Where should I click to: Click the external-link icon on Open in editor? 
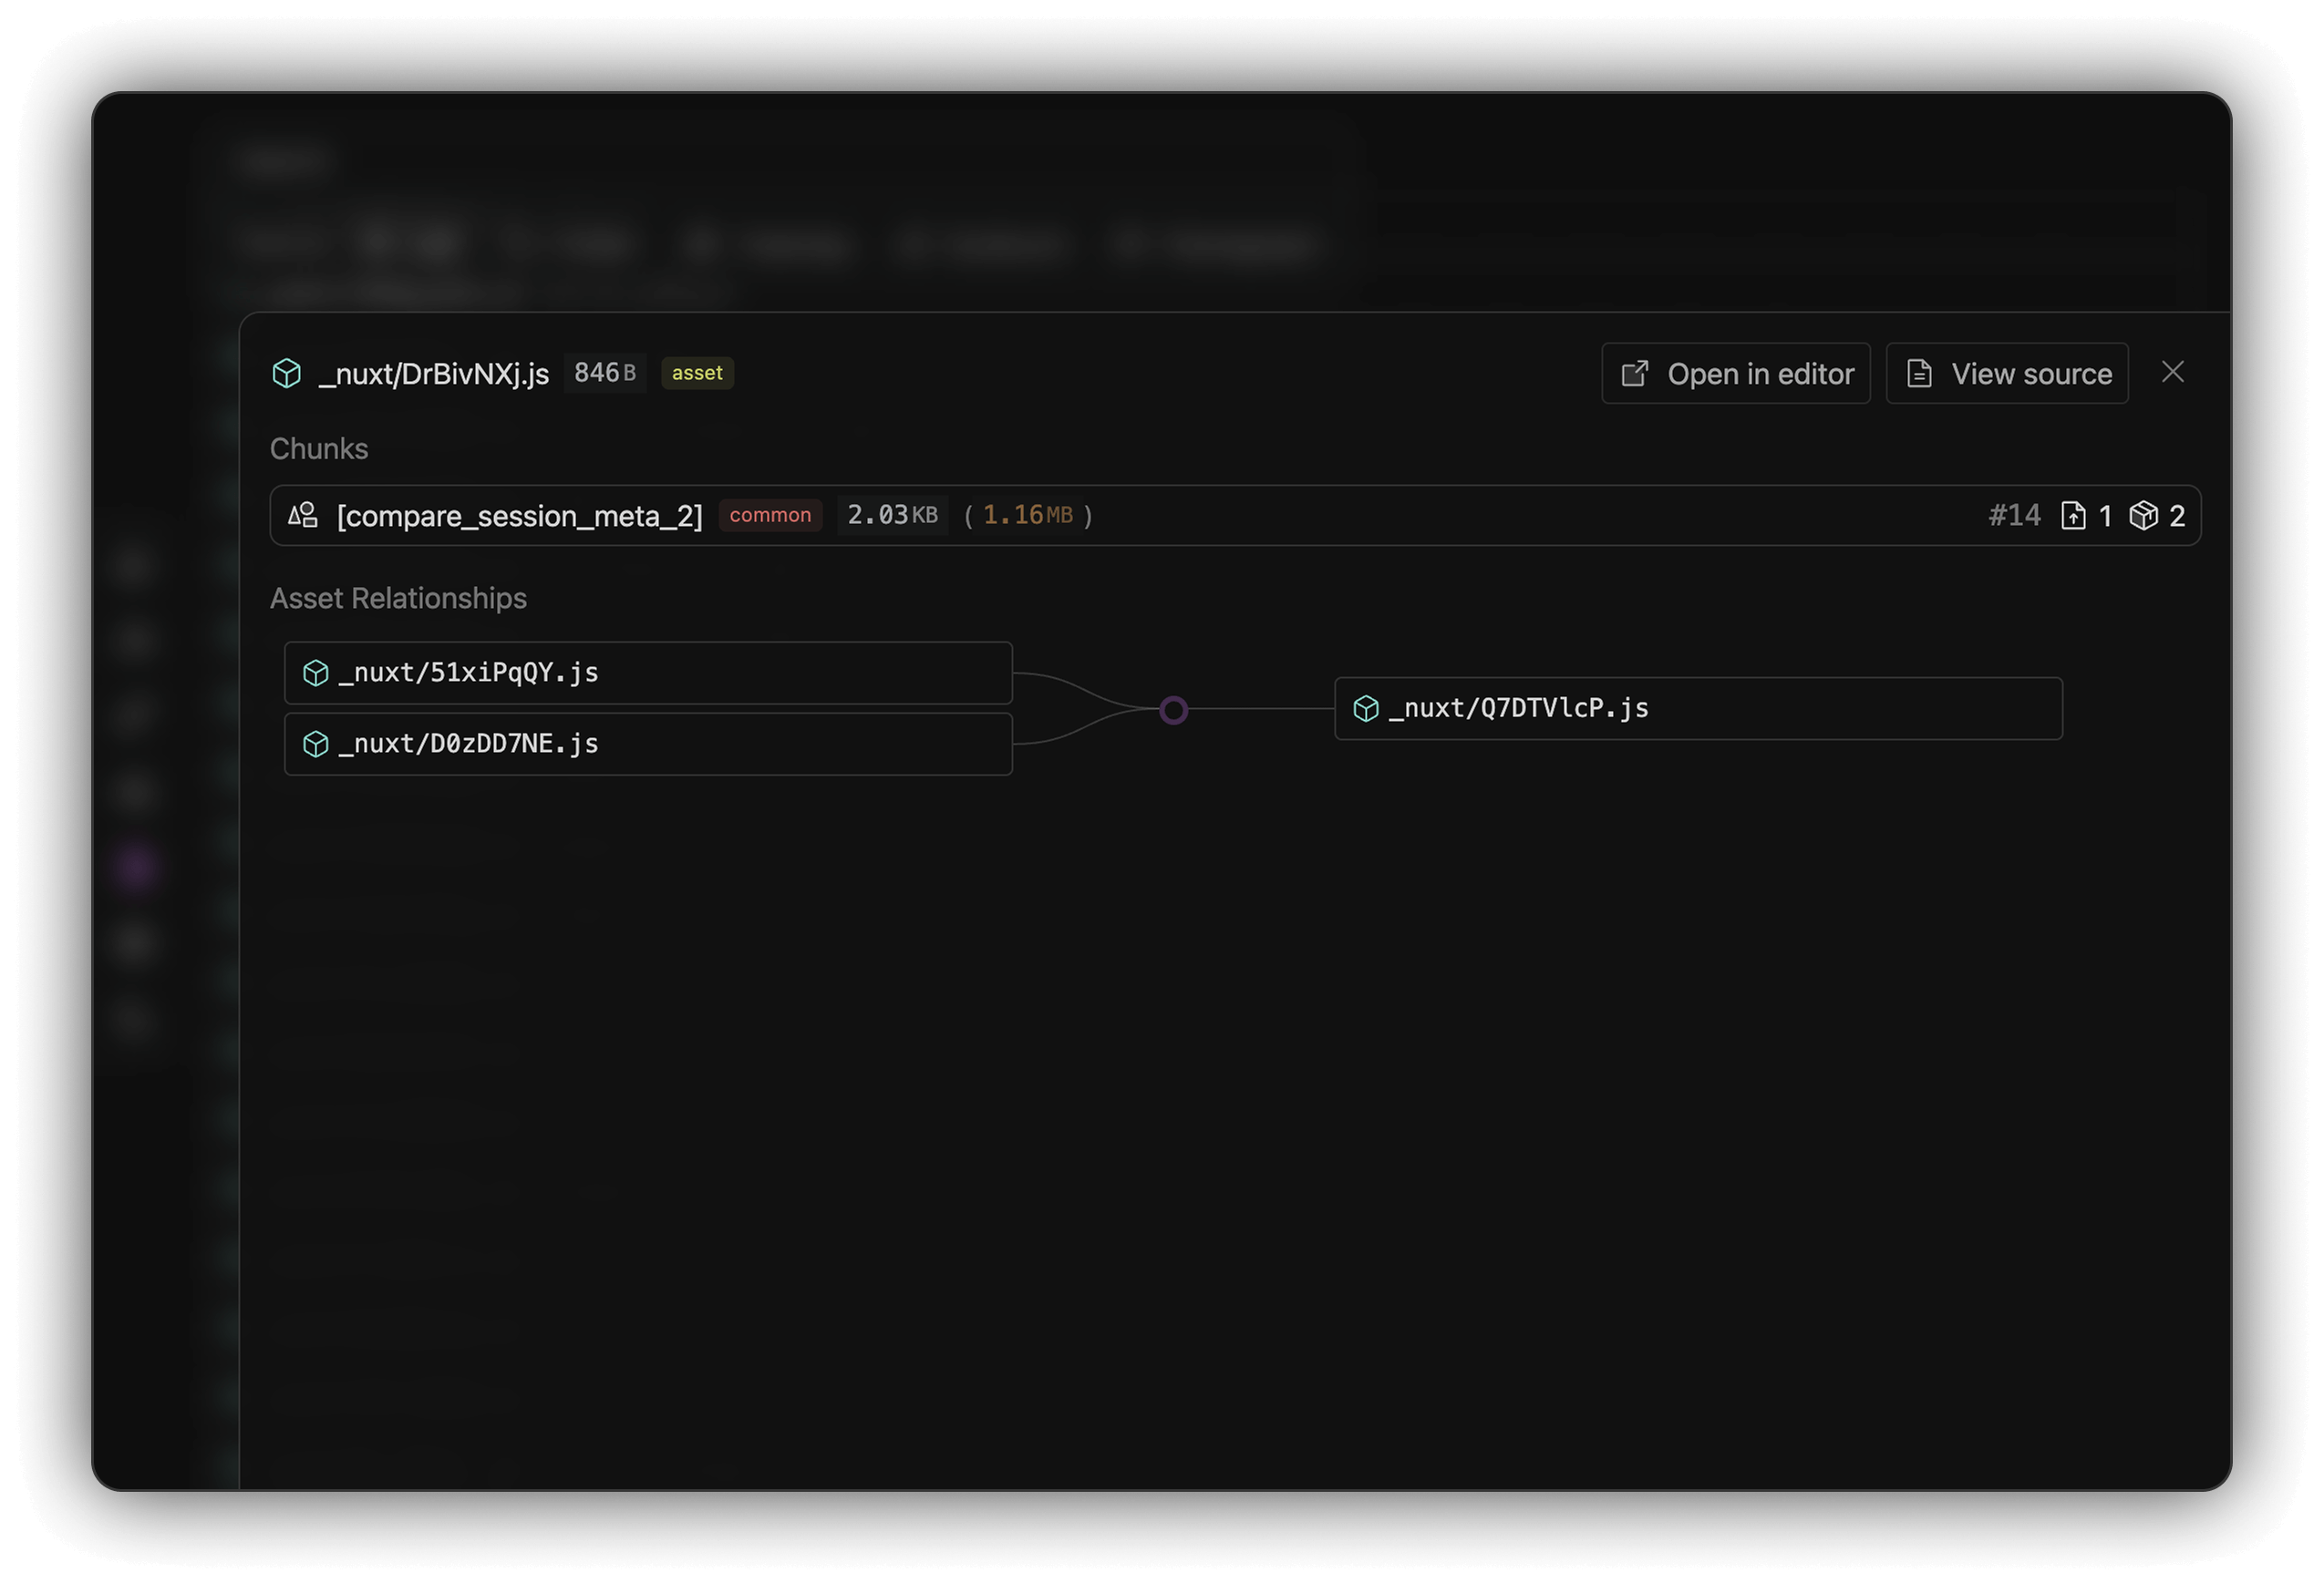pos(1636,373)
